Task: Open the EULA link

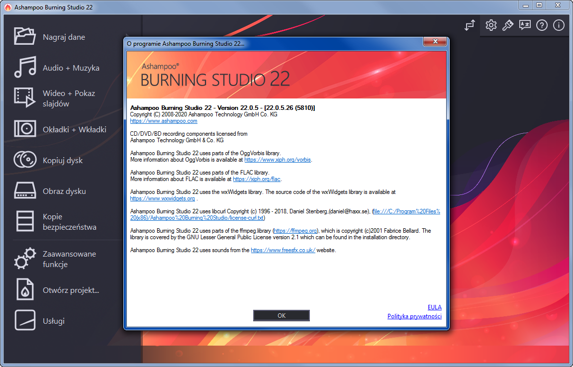Action: pyautogui.click(x=435, y=307)
